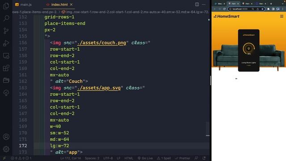Open the browser three-dot menu
The width and height of the screenshot is (286, 161).
point(283,9)
